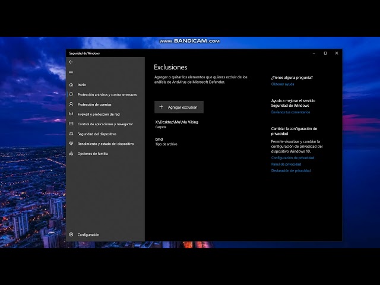380x285 pixels.
Task: Select Protección antivirus y contra amenazas
Action: [x=106, y=94]
